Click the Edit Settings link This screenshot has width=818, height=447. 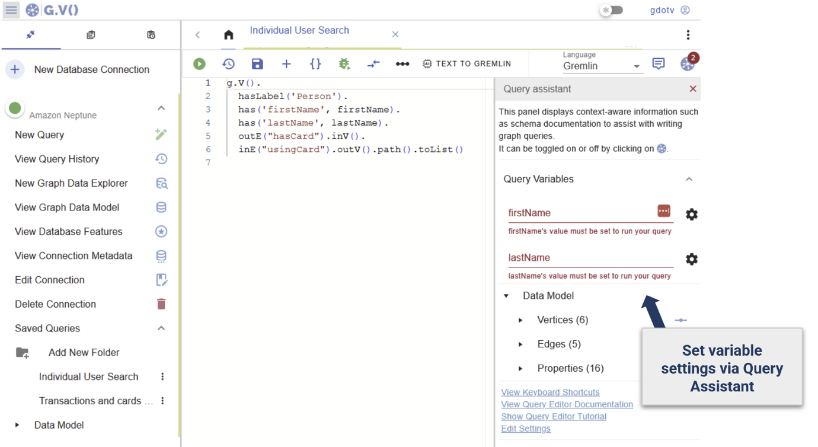(526, 429)
